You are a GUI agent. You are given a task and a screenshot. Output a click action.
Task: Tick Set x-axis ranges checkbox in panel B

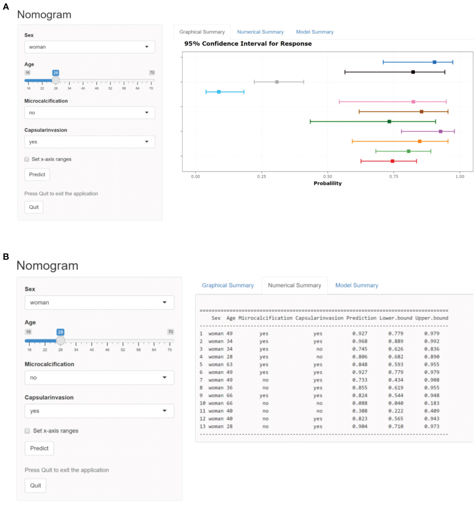27,431
